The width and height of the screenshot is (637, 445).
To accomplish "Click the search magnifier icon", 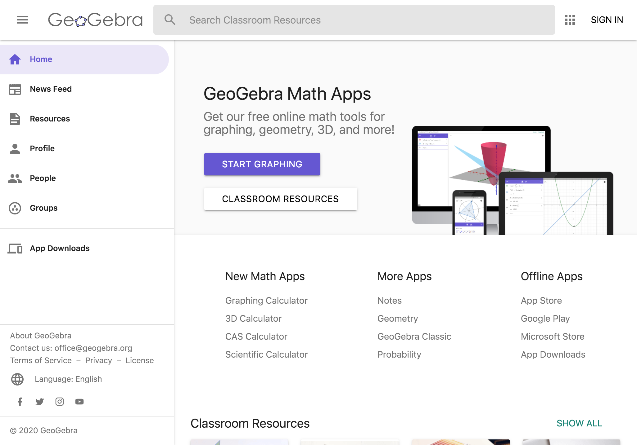I will (170, 20).
